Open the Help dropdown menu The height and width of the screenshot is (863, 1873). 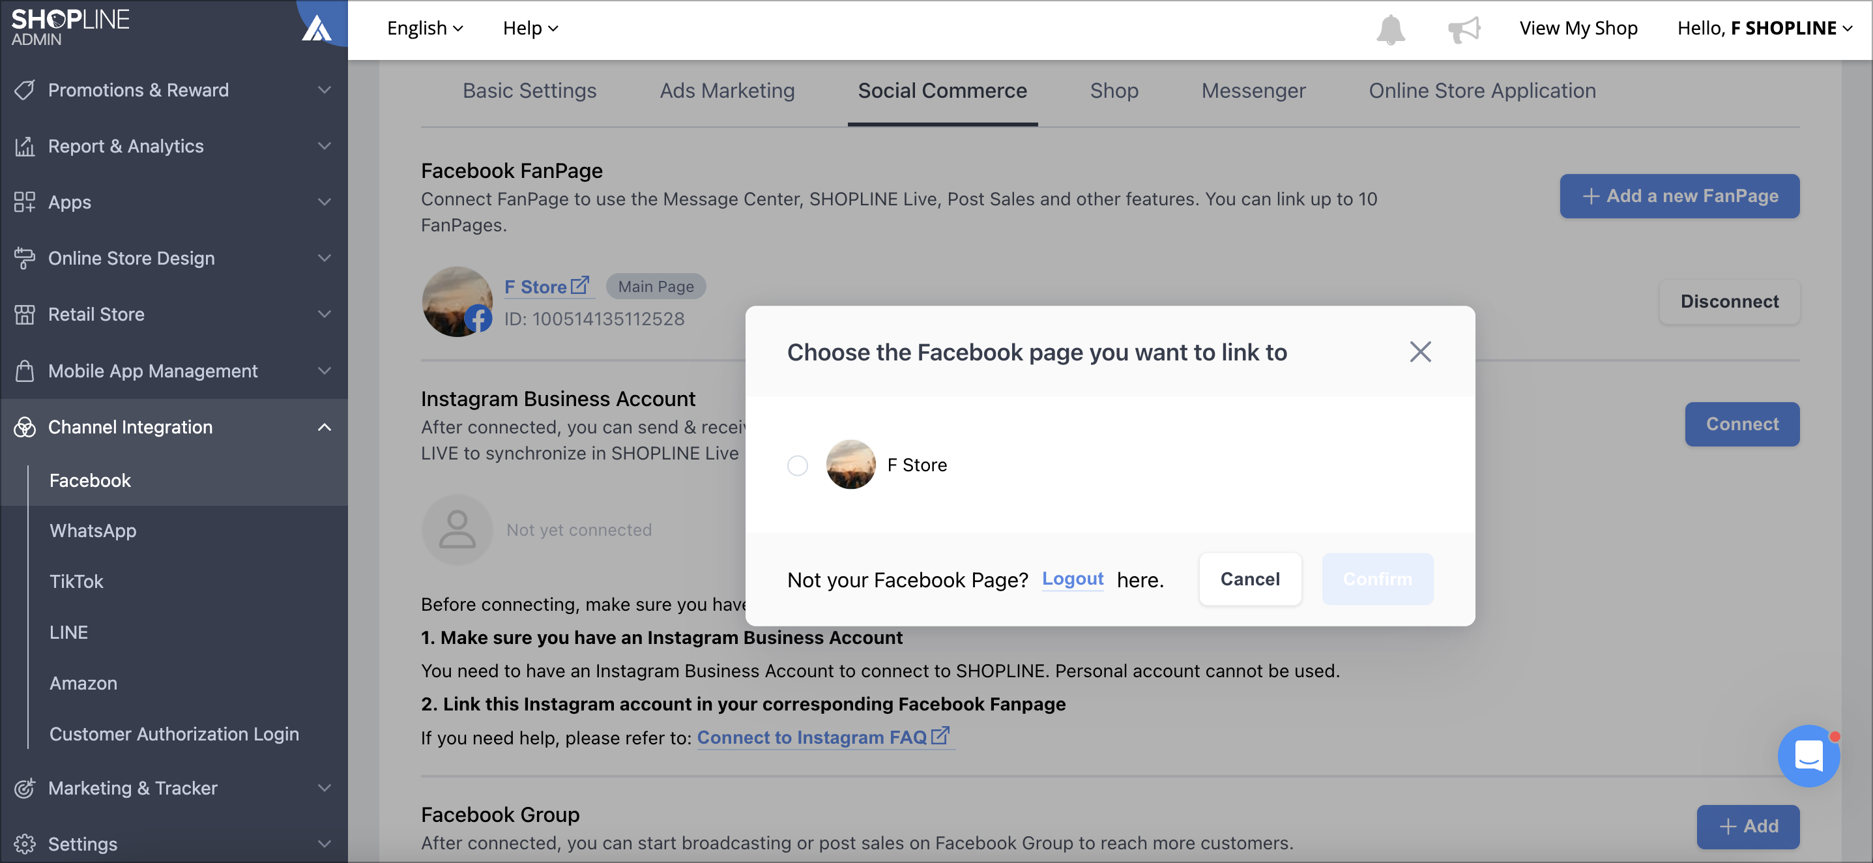coord(530,29)
